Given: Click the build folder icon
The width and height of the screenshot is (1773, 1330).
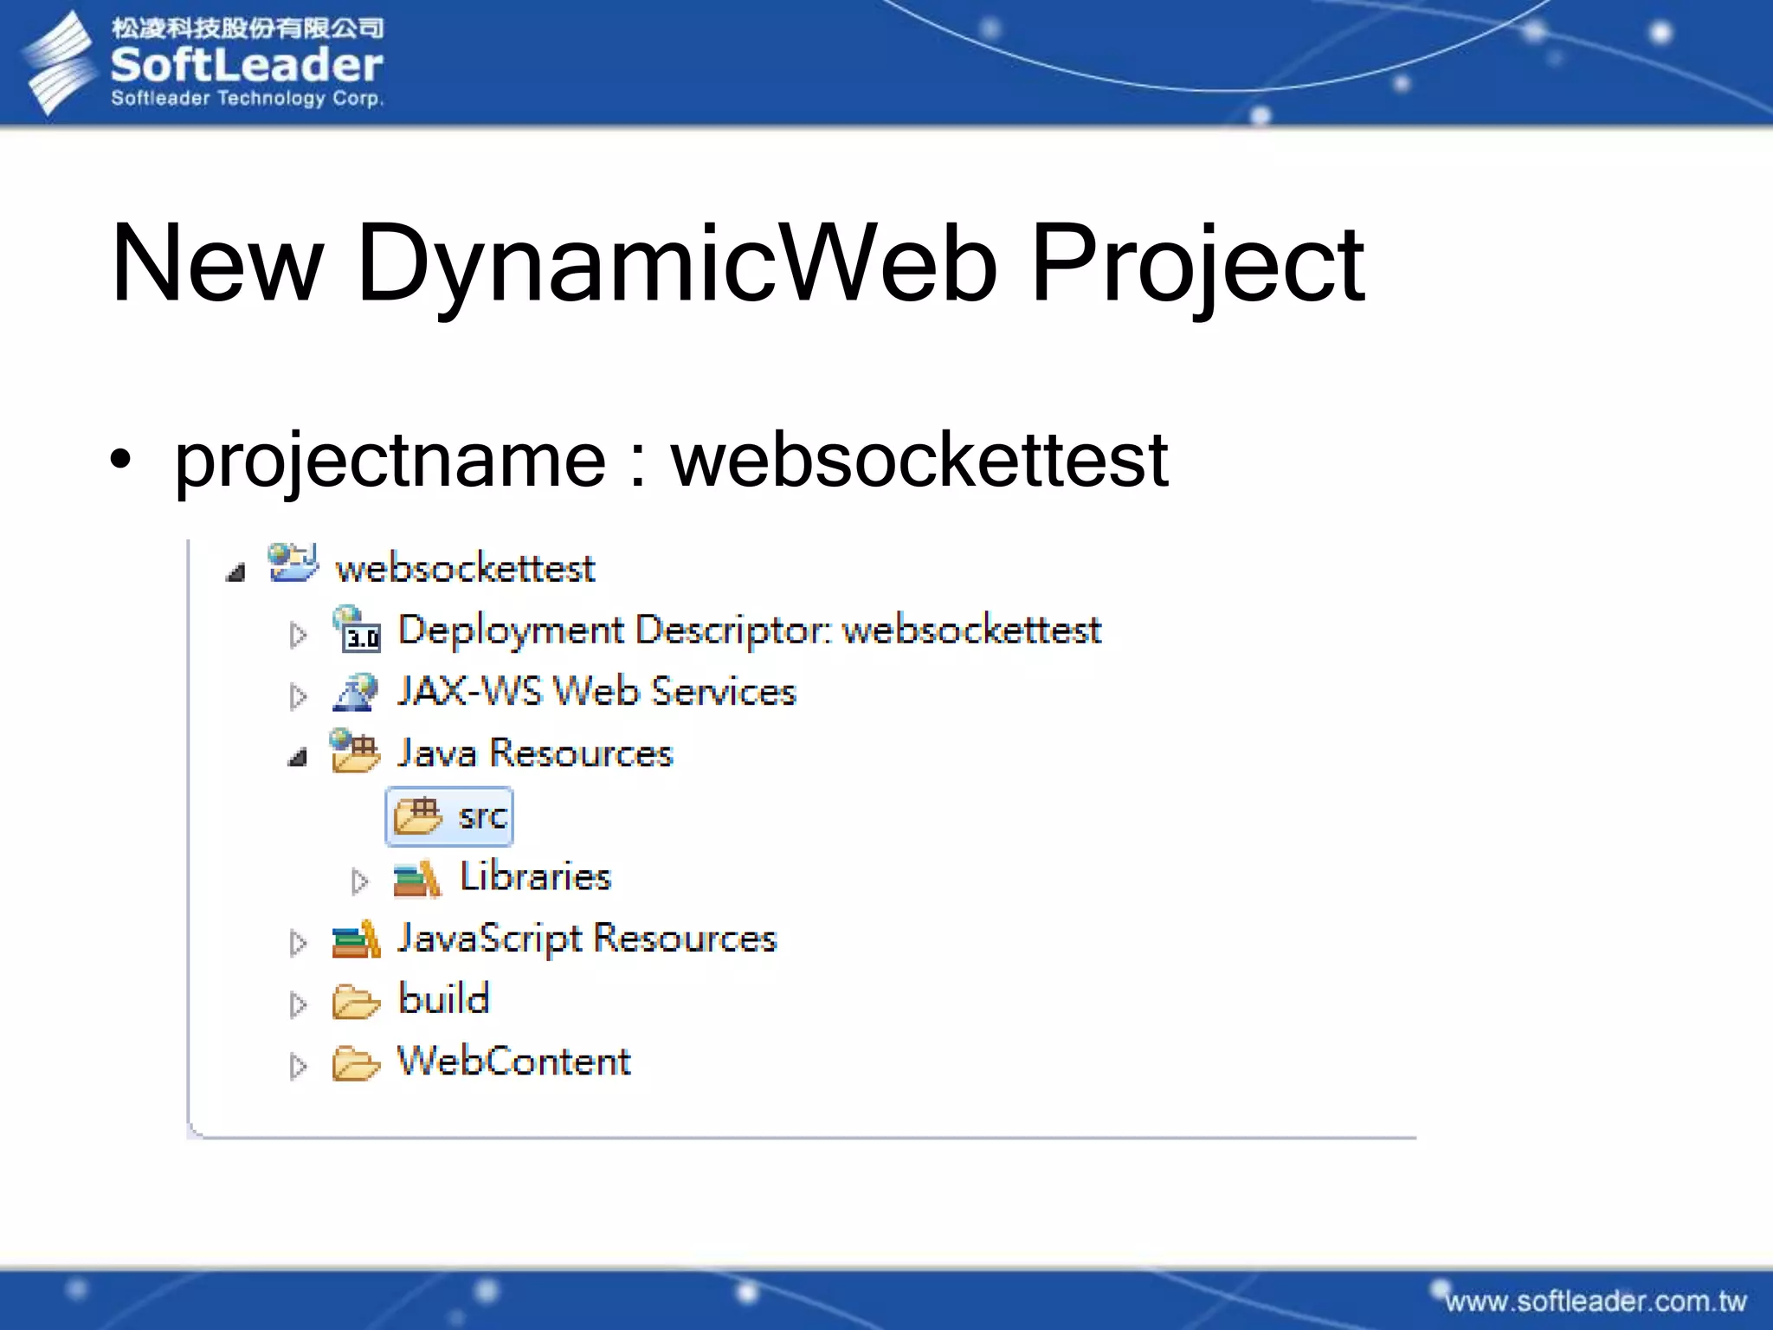Looking at the screenshot, I should point(356,1002).
